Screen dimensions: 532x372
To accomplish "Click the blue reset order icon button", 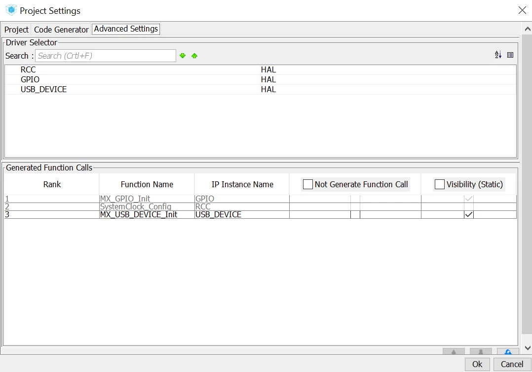I will click(508, 351).
